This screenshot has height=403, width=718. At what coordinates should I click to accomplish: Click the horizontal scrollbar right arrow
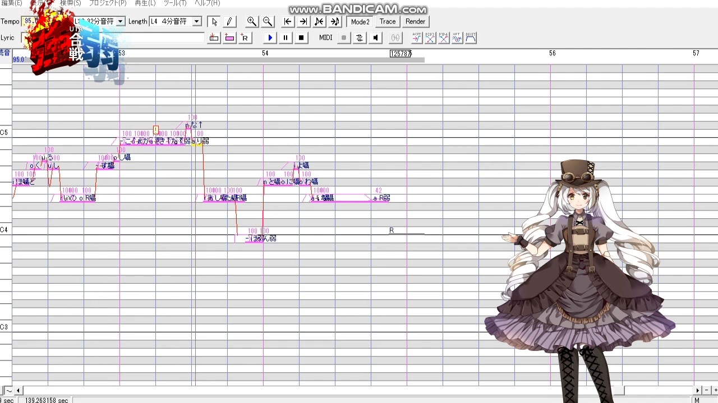[698, 390]
